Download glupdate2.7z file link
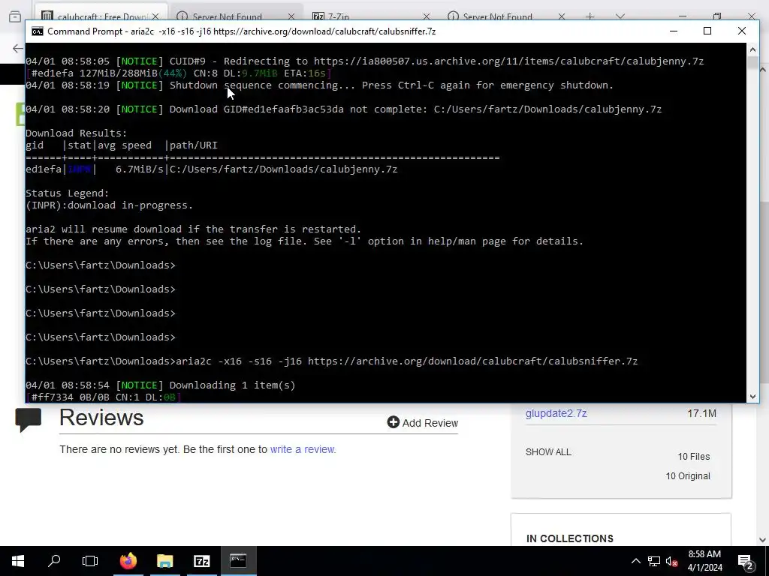769x576 pixels. point(556,413)
